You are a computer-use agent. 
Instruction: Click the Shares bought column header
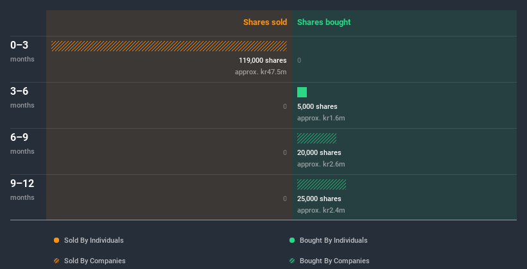pos(324,22)
